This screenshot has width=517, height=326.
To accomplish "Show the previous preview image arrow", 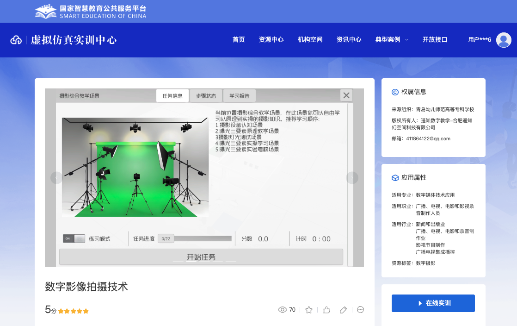I will click(56, 178).
